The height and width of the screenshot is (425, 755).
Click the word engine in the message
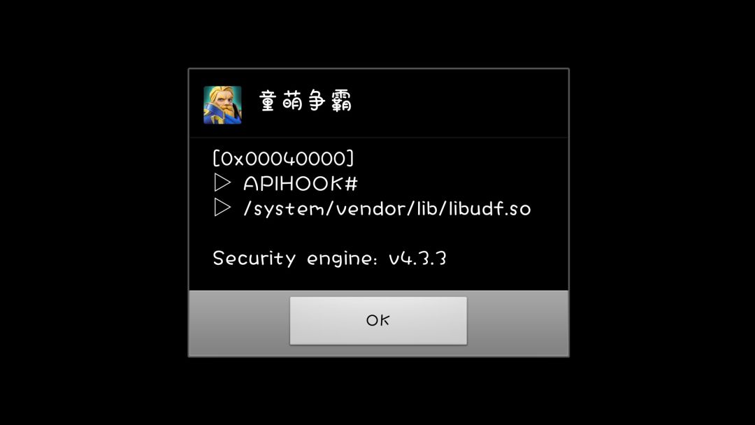[x=339, y=259]
